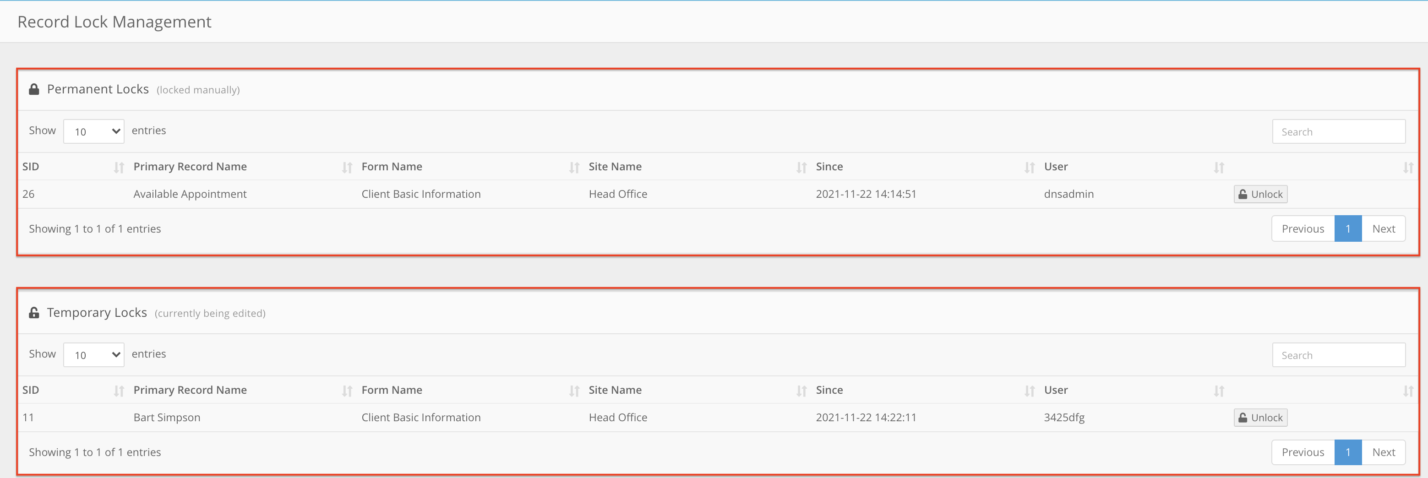This screenshot has width=1428, height=478.
Task: Sort Permanent Locks by Primary Record Name
Action: click(x=243, y=167)
